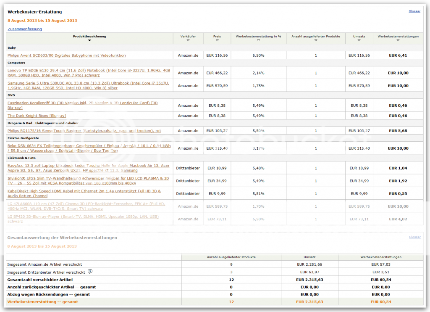Sort the table by Umsatz arrow
The width and height of the screenshot is (430, 312).
359,40
